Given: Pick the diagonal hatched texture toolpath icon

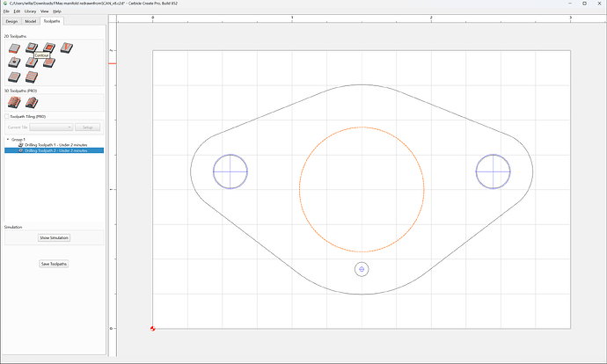Looking at the screenshot, I should click(x=49, y=62).
